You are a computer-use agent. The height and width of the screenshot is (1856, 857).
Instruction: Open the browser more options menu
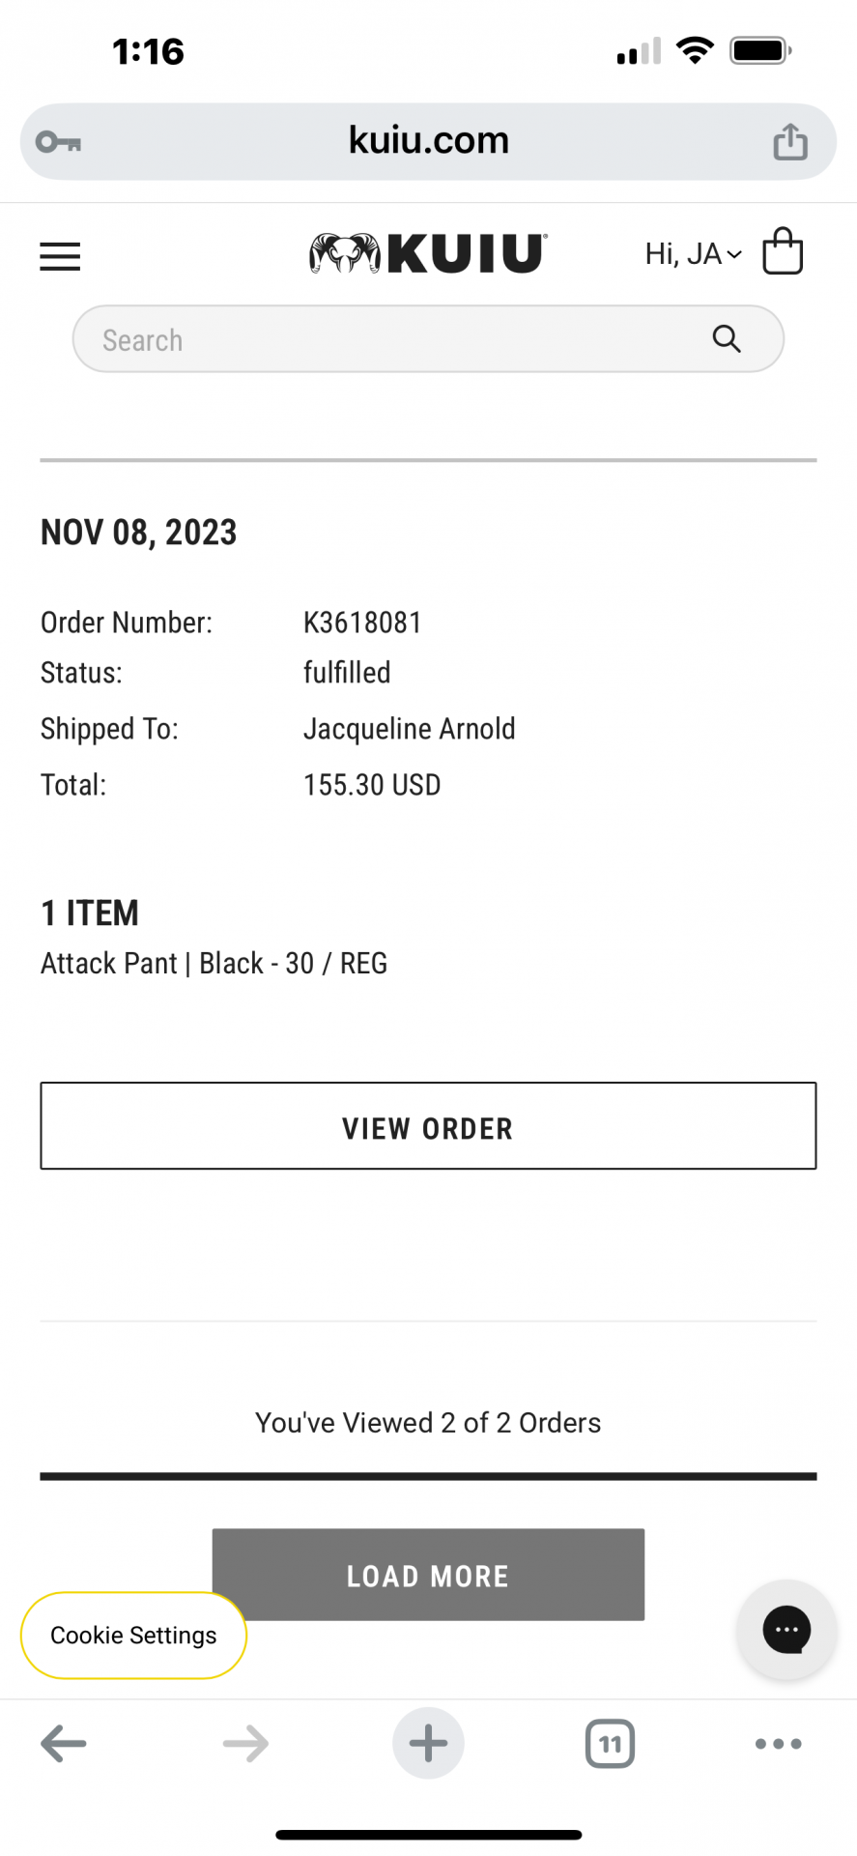click(778, 1744)
